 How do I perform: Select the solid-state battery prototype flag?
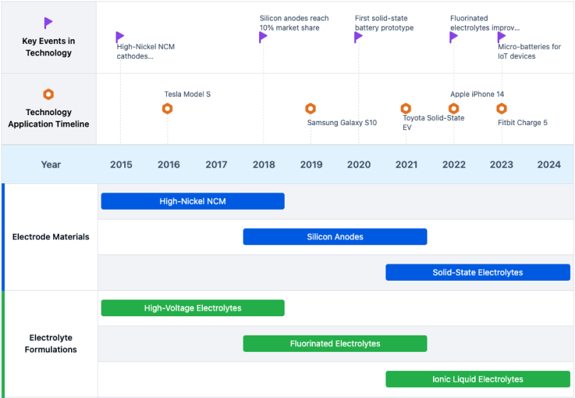[x=358, y=37]
